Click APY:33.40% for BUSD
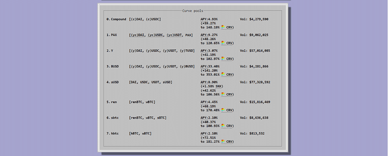This screenshot has width=388, height=156. coord(210,67)
